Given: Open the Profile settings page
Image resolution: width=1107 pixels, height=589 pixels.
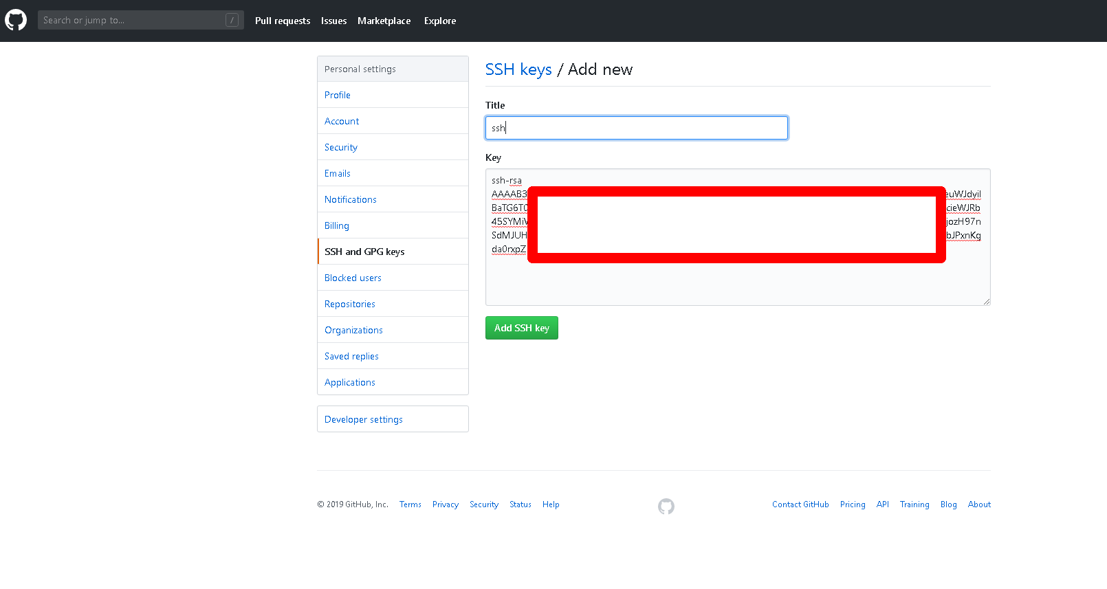Looking at the screenshot, I should click(x=393, y=95).
